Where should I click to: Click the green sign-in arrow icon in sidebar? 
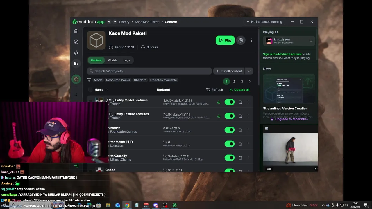[76, 166]
